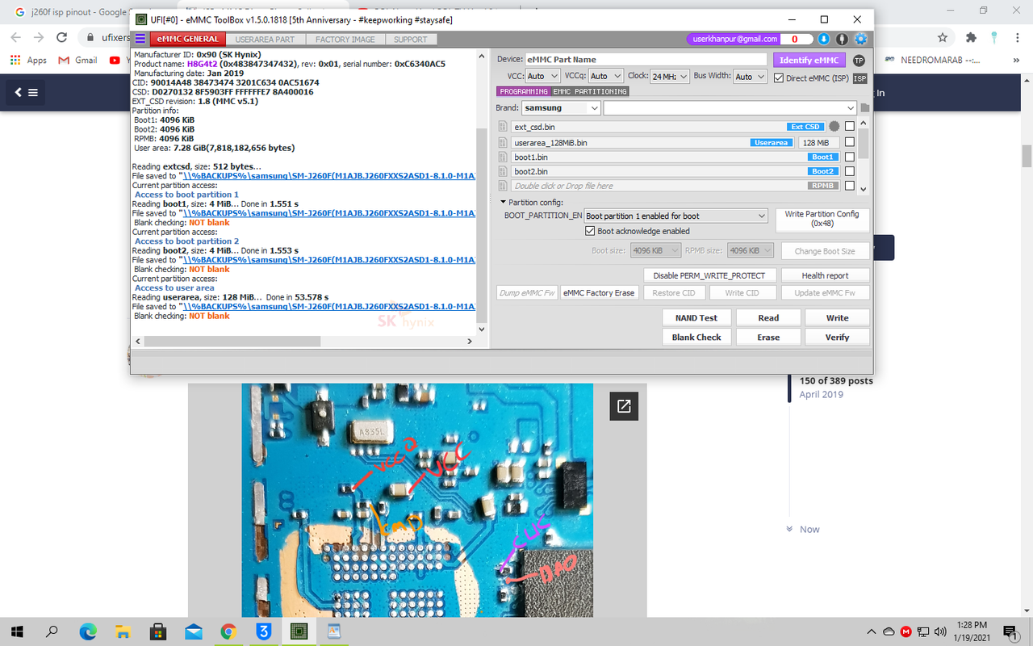Click the Read button
This screenshot has width=1033, height=646.
[x=768, y=318]
